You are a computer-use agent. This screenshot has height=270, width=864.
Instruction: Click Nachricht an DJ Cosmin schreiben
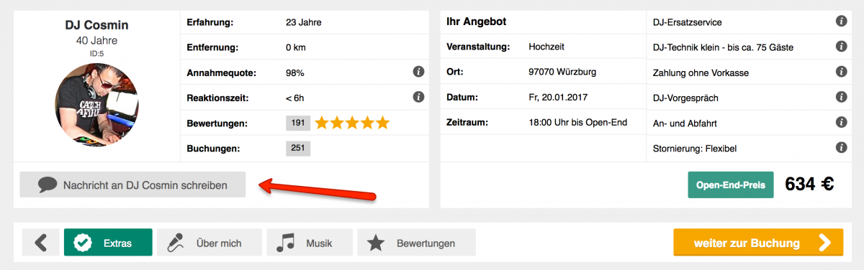(x=132, y=185)
